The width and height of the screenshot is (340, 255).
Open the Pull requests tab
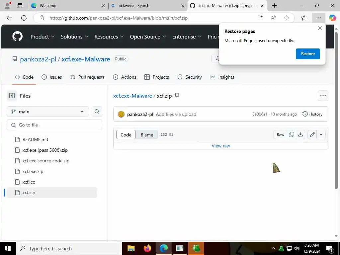[87, 77]
